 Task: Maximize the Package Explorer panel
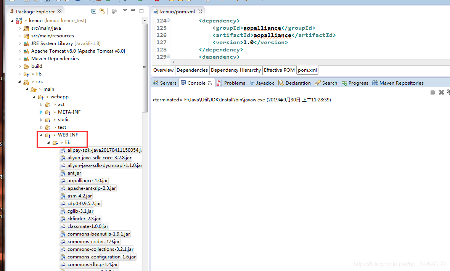141,11
